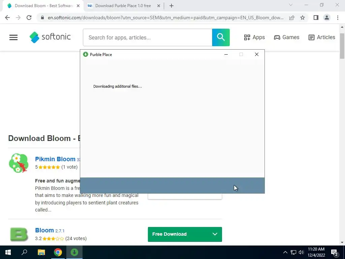
Task: Click the installer taskbar icon
Action: point(74,252)
